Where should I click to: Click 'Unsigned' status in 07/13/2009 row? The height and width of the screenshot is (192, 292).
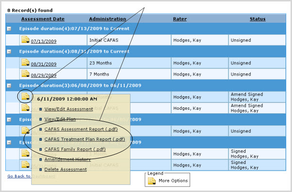(241, 40)
